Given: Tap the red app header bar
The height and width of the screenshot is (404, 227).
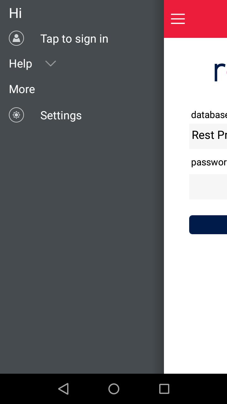Looking at the screenshot, I should point(195,19).
